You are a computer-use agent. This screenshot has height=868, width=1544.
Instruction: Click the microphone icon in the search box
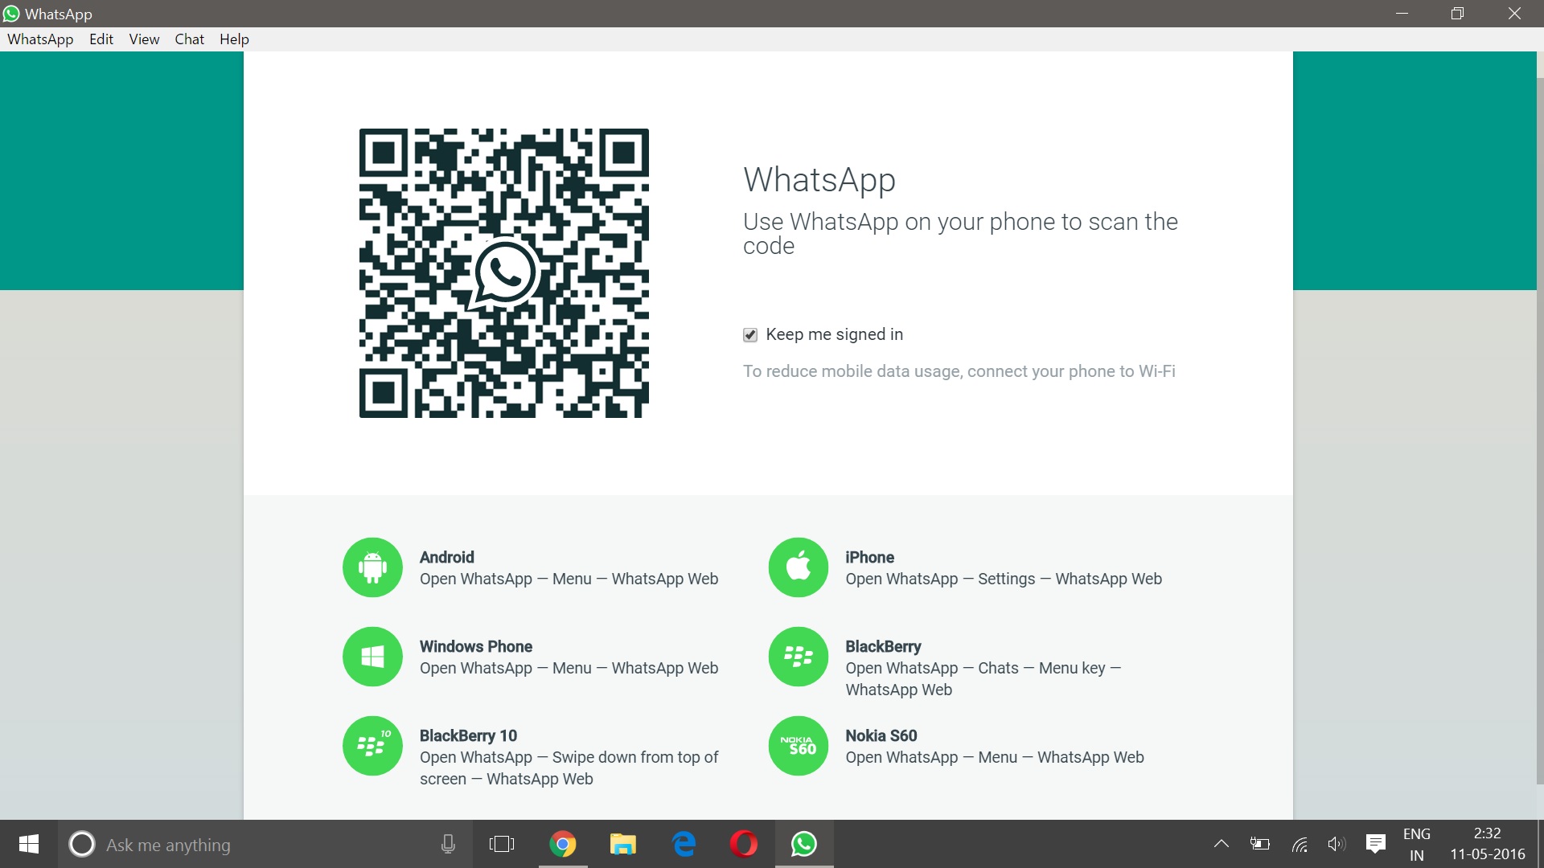[448, 844]
